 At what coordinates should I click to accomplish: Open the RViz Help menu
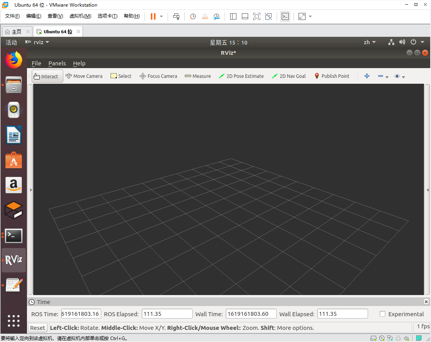(79, 63)
